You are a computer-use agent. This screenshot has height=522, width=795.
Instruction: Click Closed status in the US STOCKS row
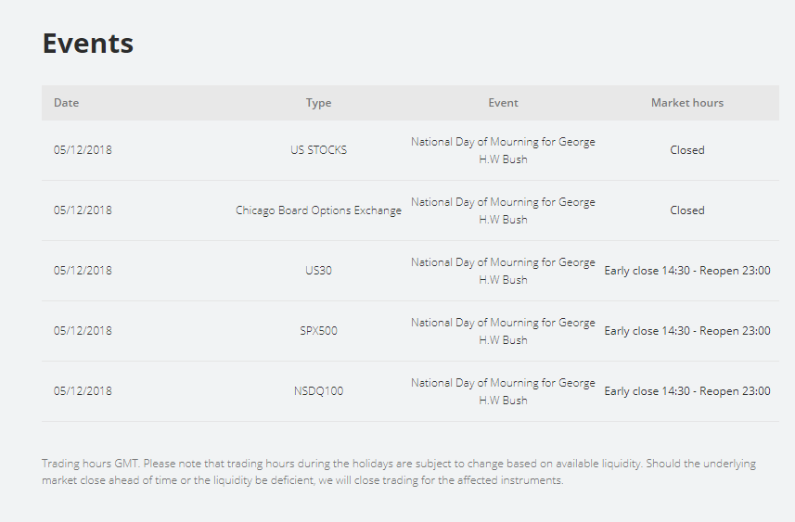pos(686,150)
